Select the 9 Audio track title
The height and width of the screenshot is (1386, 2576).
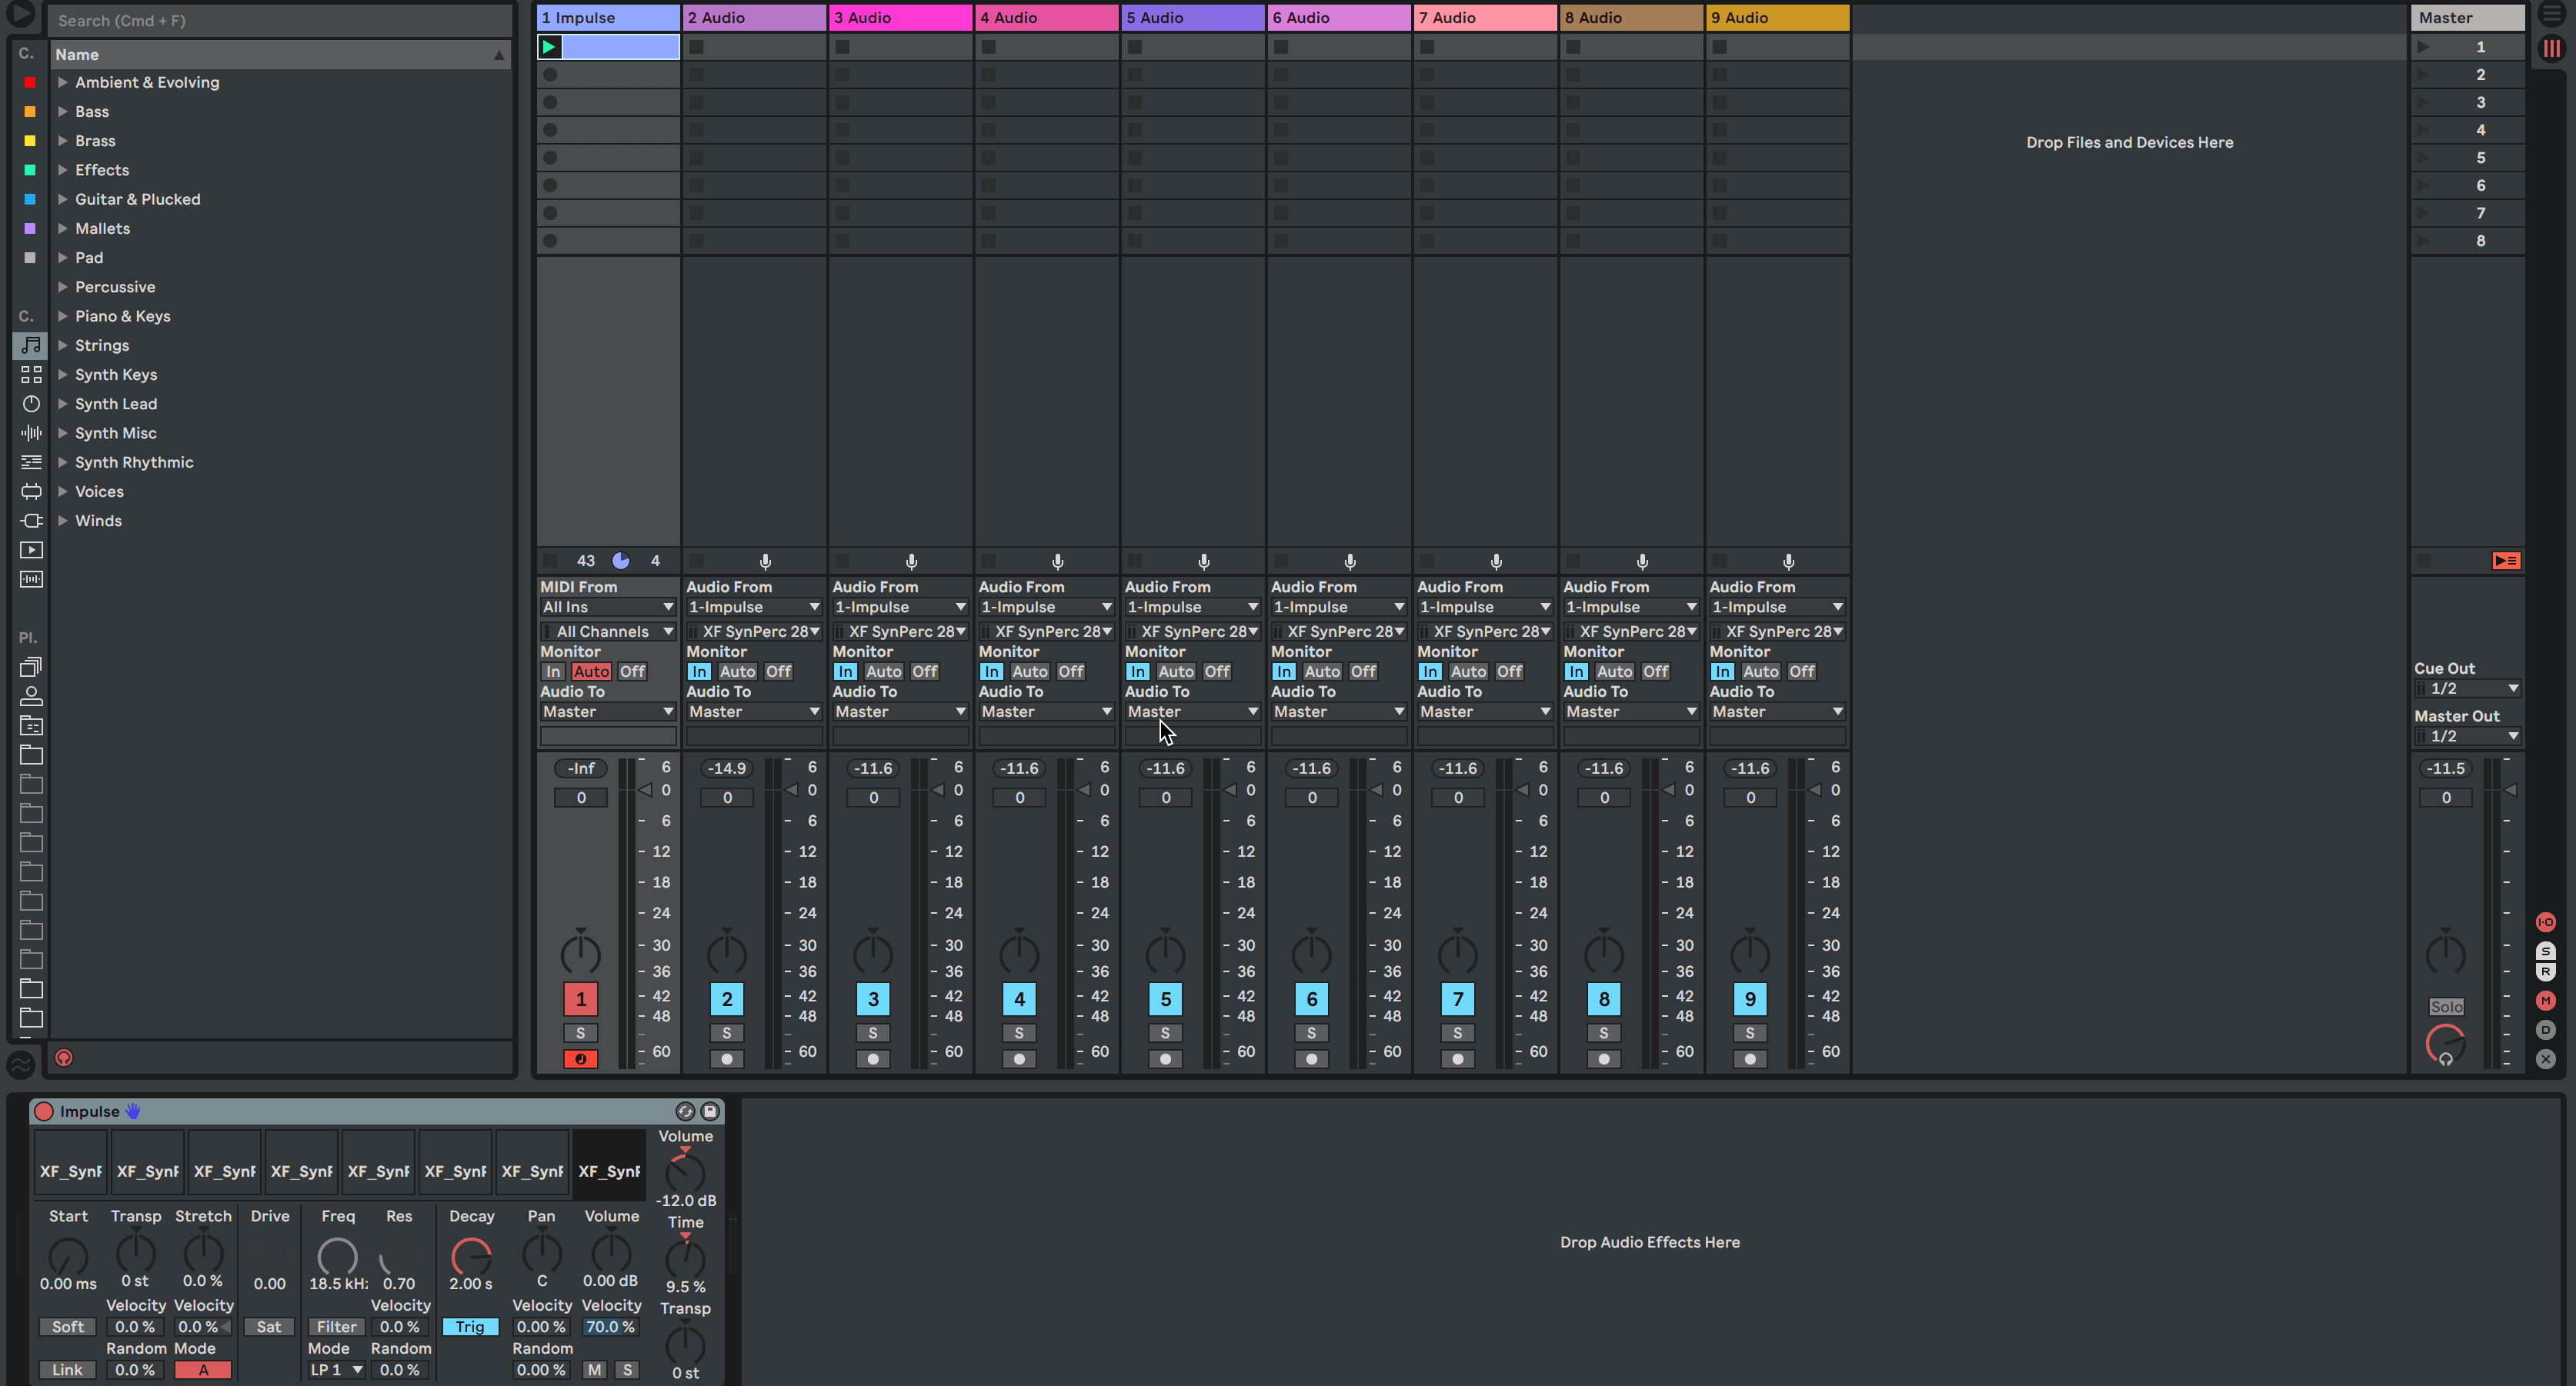(x=1776, y=18)
